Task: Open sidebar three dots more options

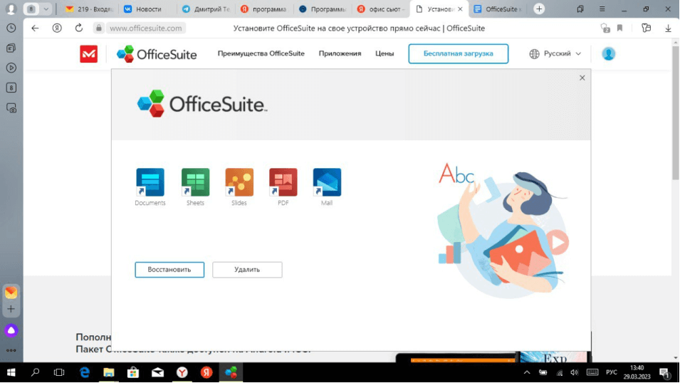Action: point(11,350)
